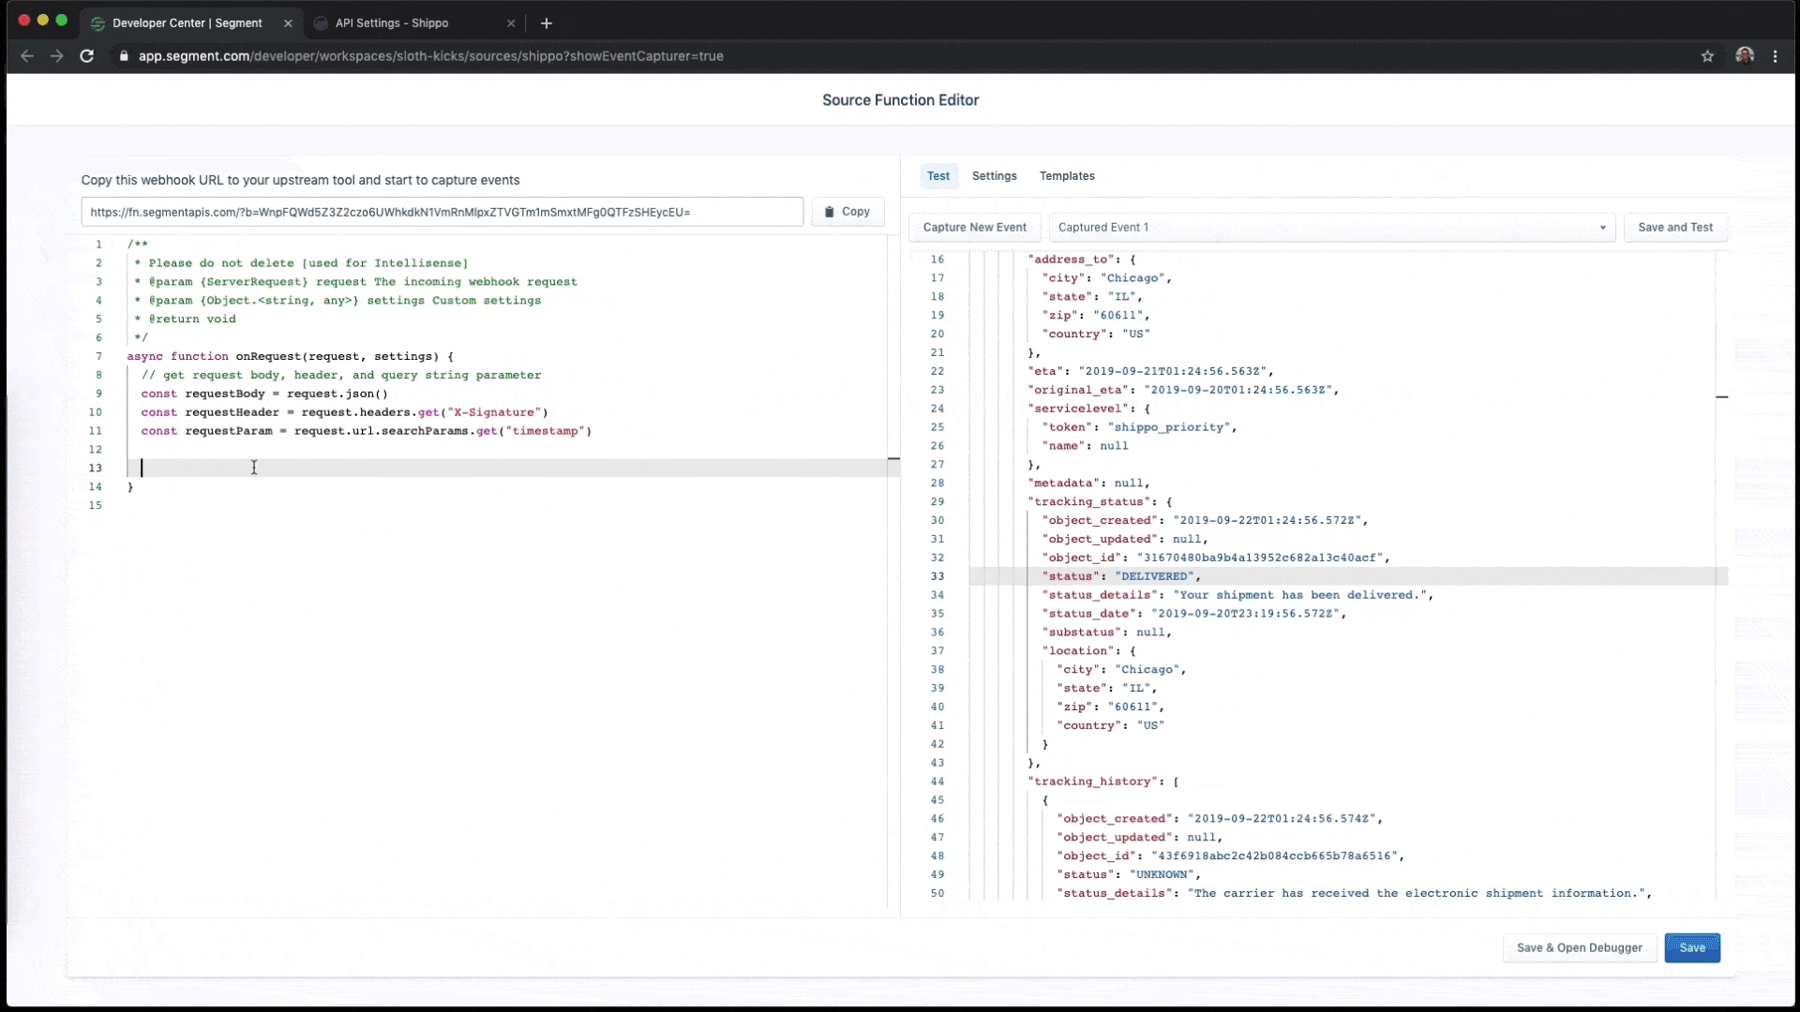Reload the page with refresh icon

(87, 56)
